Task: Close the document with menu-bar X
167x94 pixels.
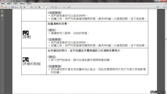Action: [x=166, y=4]
